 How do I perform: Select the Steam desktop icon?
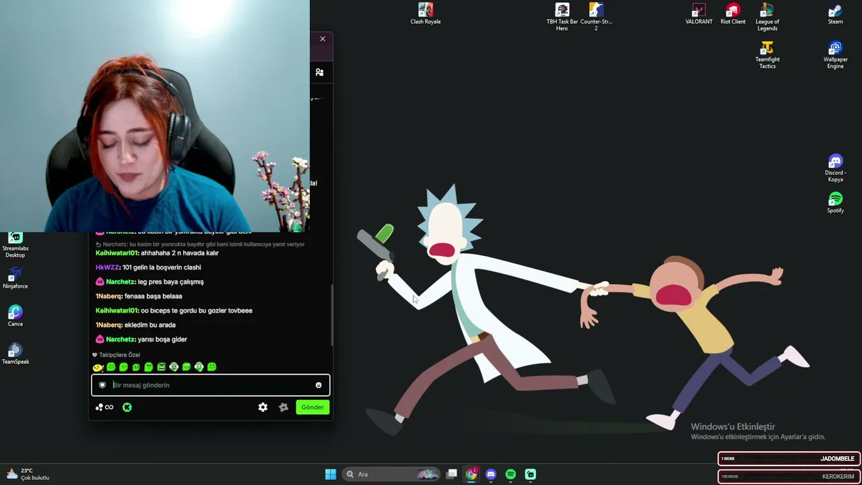pos(835,13)
